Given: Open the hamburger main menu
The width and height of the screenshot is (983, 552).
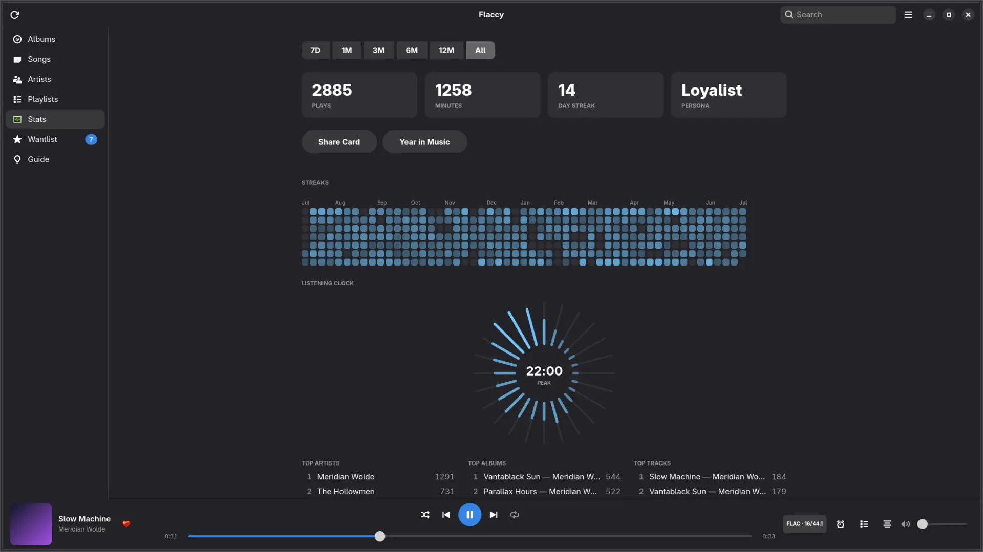Looking at the screenshot, I should [908, 15].
